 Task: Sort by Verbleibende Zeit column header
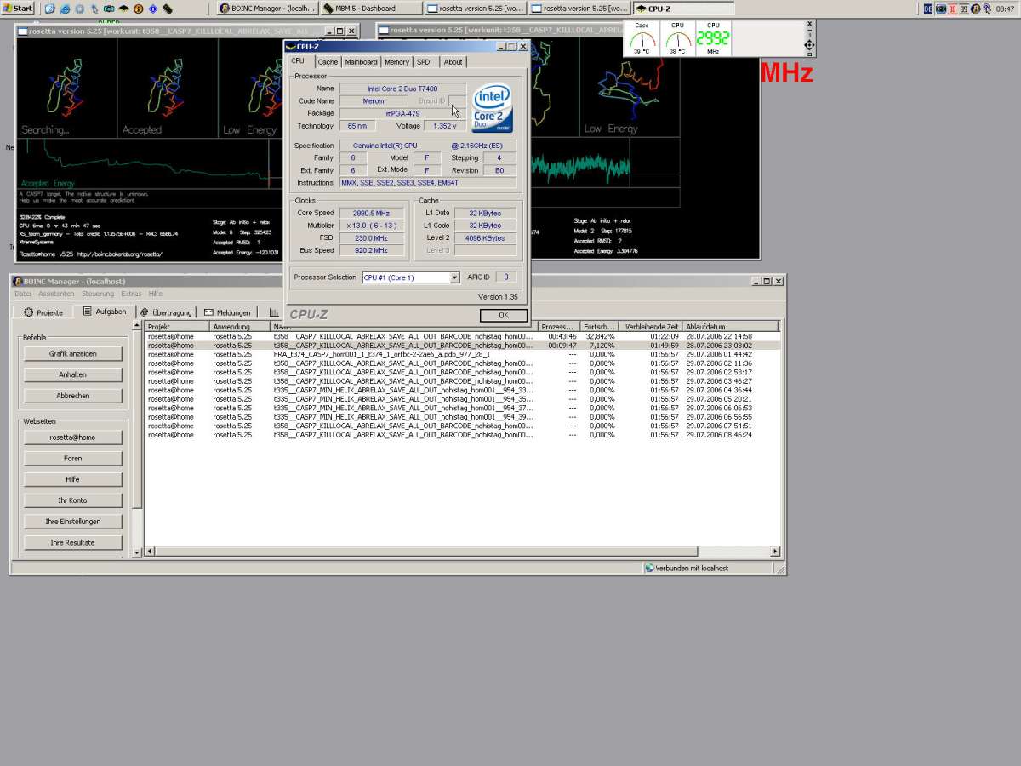click(651, 327)
